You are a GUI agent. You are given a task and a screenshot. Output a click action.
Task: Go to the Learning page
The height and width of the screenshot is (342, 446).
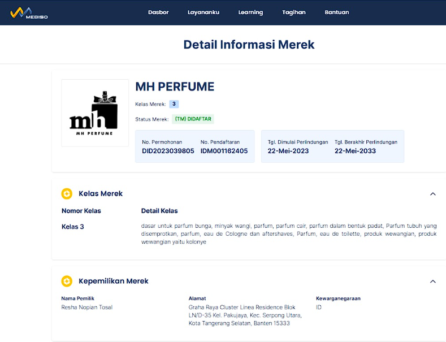[250, 12]
